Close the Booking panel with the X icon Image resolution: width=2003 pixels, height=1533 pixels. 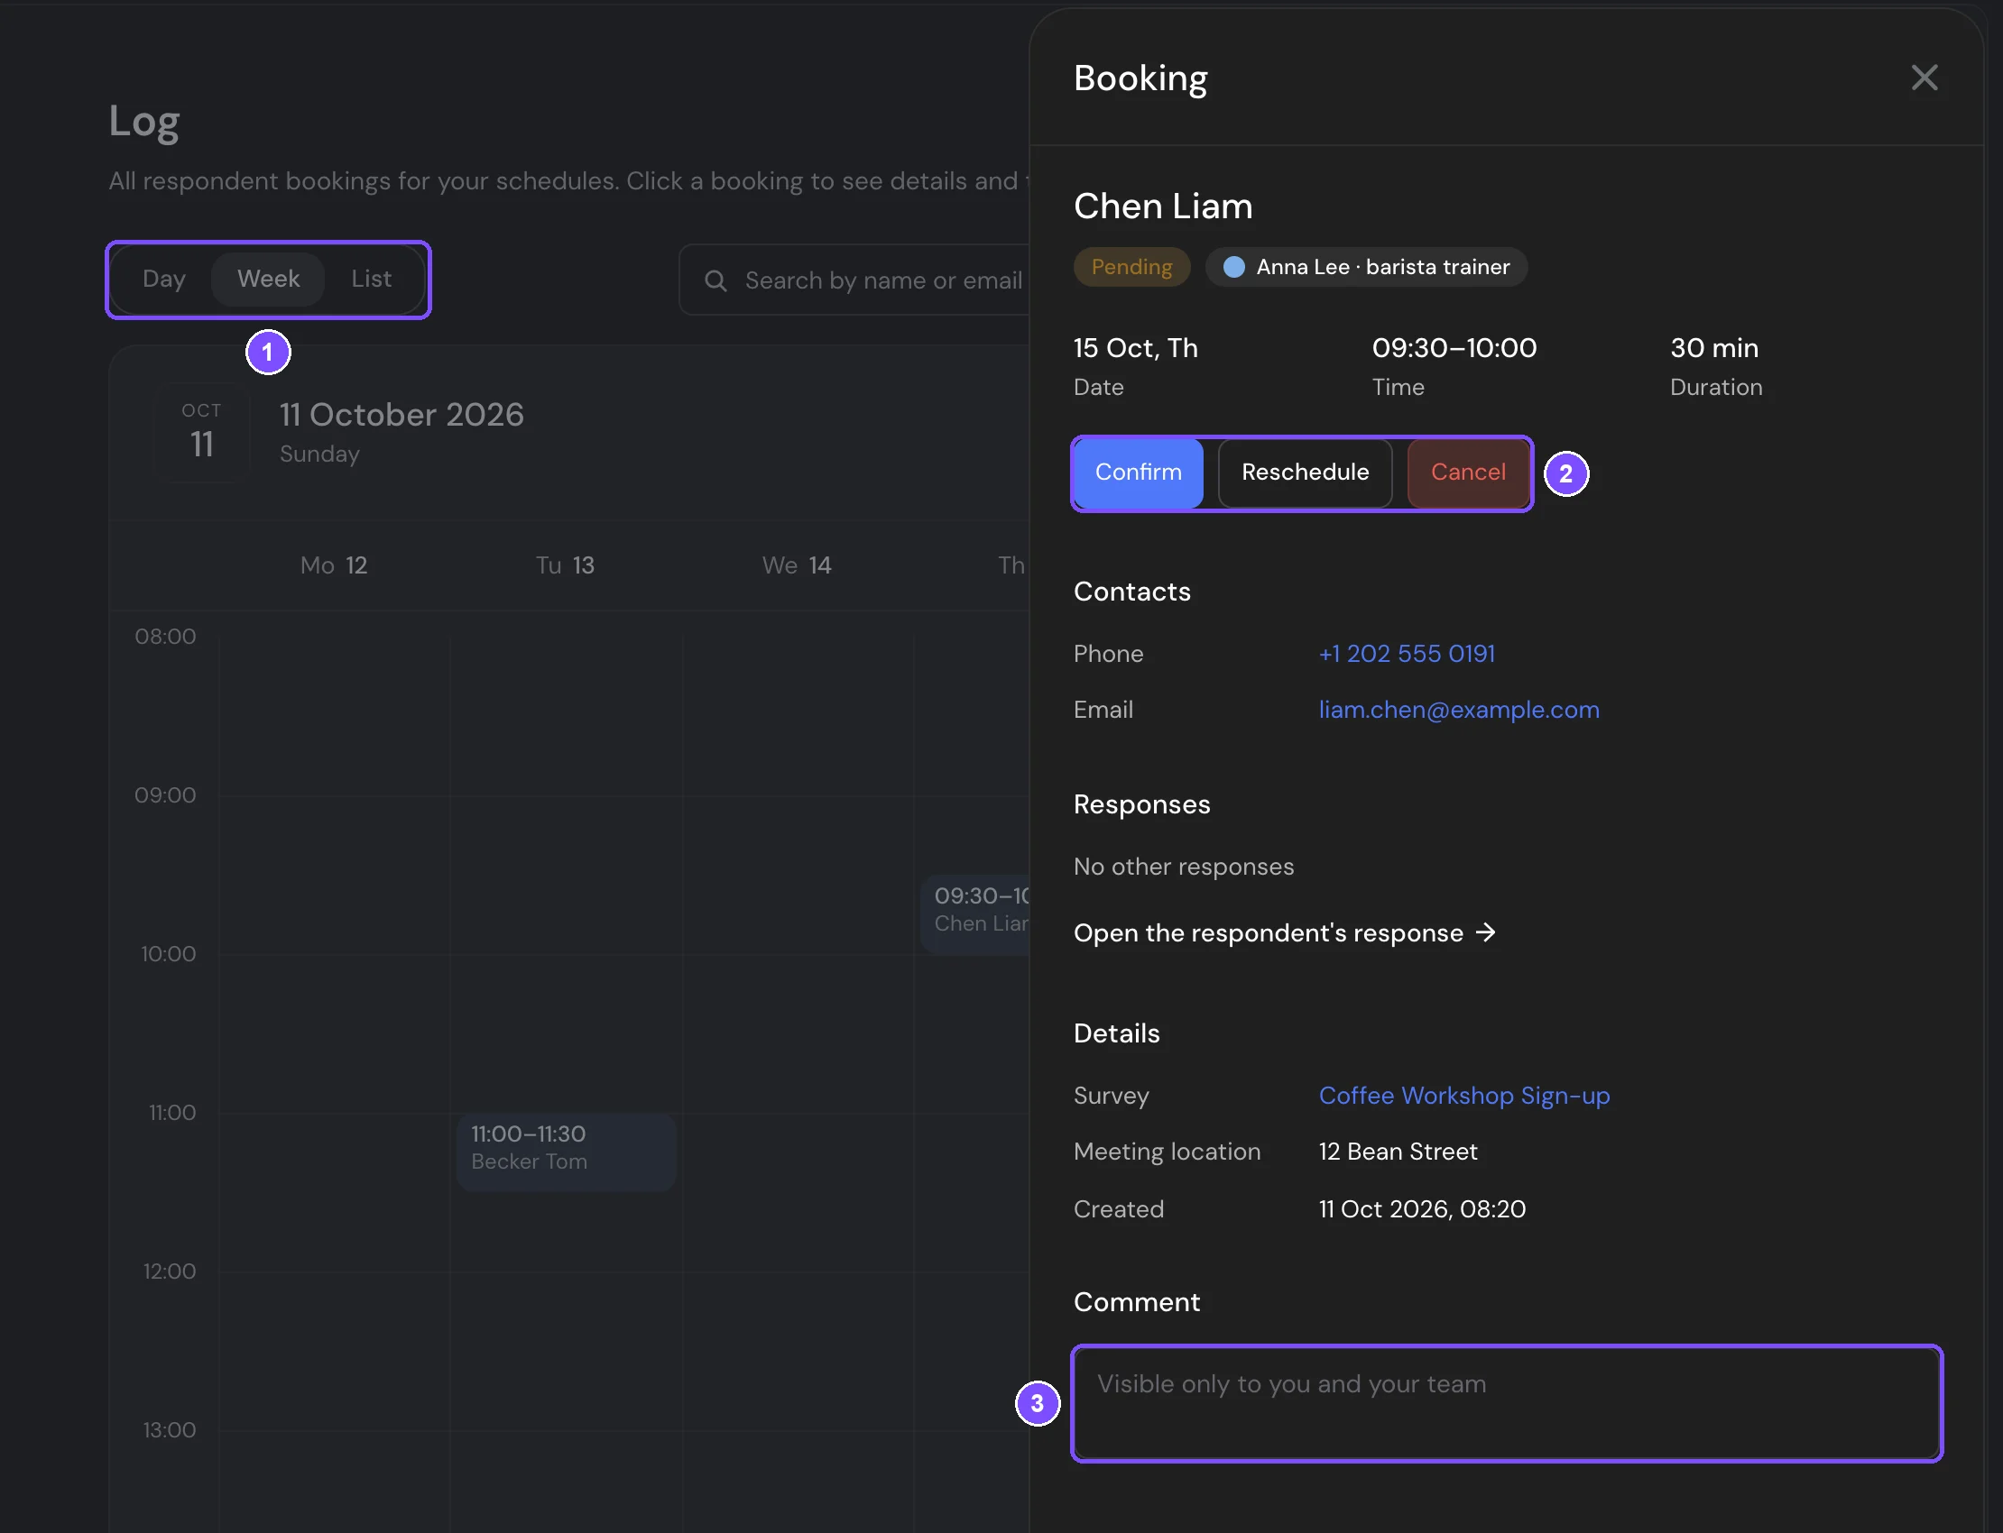(1924, 78)
